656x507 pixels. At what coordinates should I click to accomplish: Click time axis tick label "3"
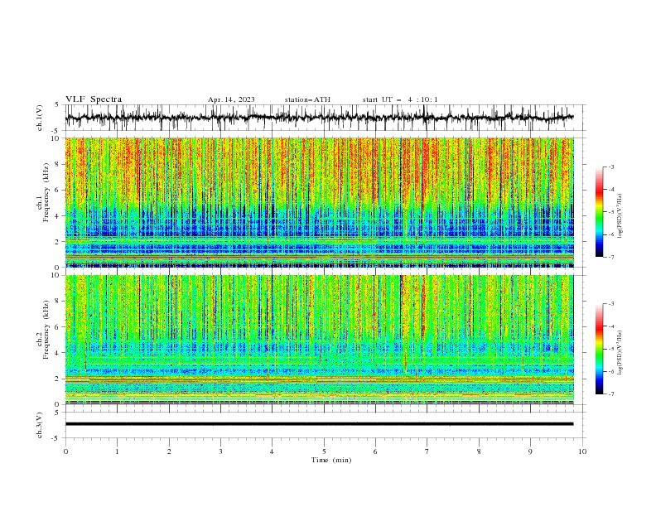tap(220, 451)
